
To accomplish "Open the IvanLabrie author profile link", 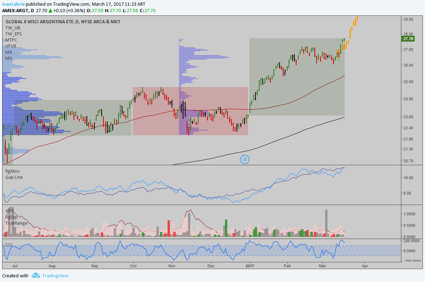I will 13,4.
